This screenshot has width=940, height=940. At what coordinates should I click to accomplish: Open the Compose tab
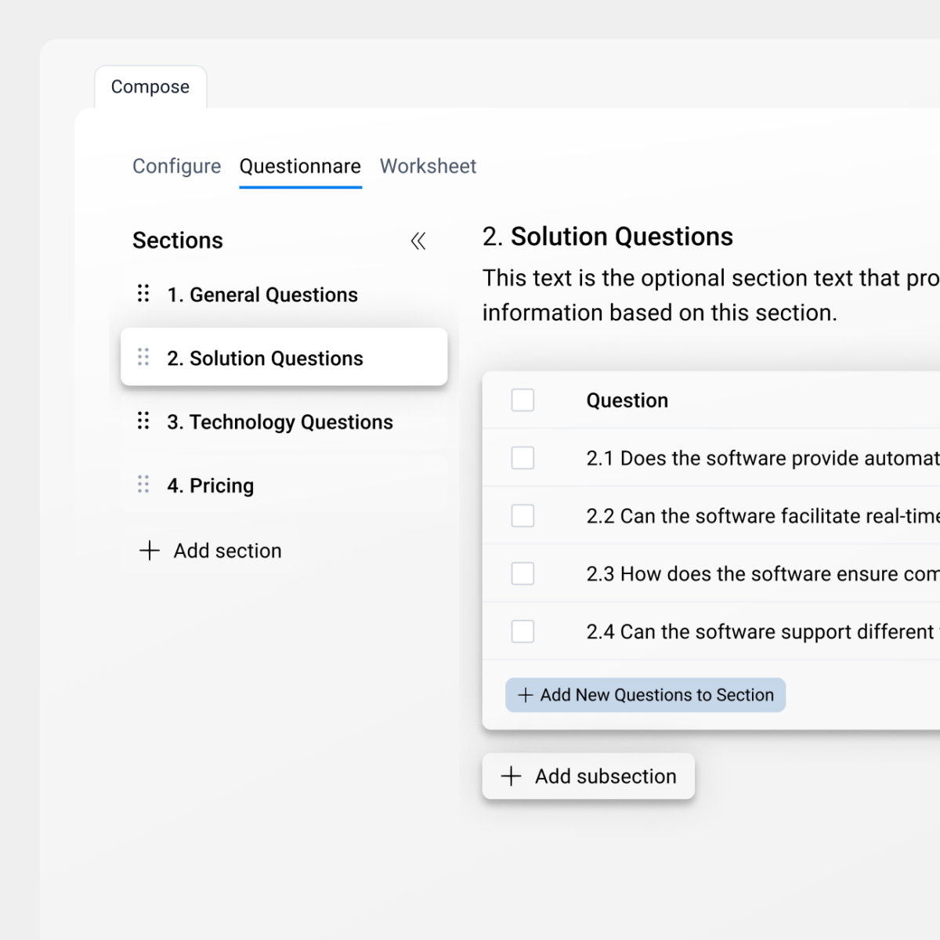click(x=150, y=87)
